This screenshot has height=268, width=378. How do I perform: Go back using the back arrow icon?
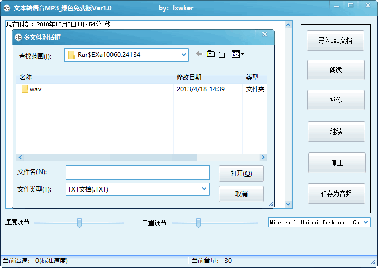[x=199, y=54]
